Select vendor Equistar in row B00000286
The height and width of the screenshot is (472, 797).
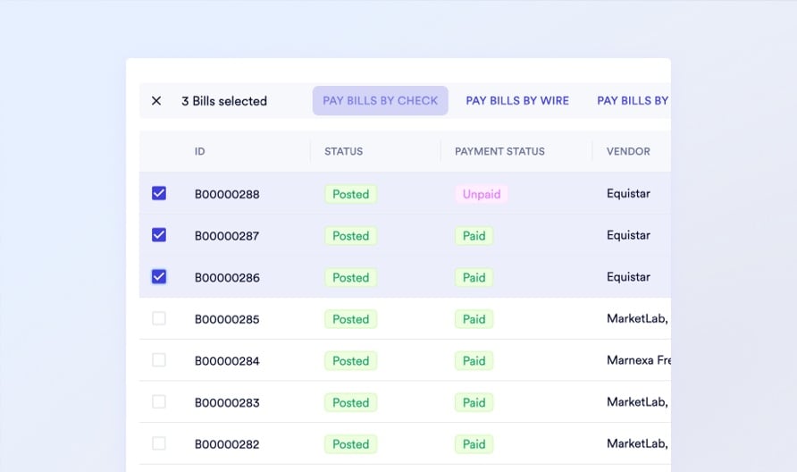pyautogui.click(x=628, y=277)
